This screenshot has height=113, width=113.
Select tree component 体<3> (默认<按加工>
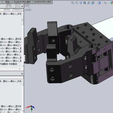(x=11, y=45)
